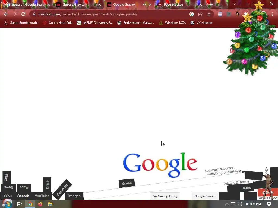Click the upside-down Business Solutions link

coord(219,170)
